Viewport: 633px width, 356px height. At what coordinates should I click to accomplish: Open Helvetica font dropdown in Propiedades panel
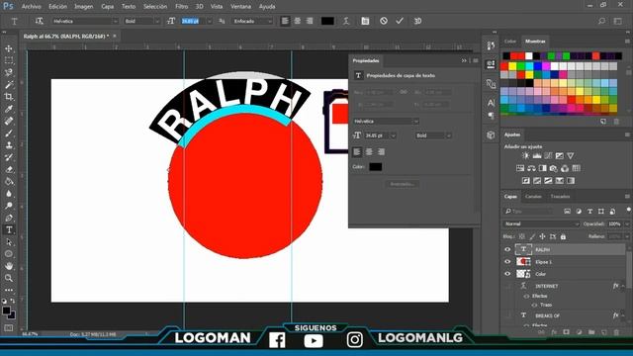tap(386, 121)
